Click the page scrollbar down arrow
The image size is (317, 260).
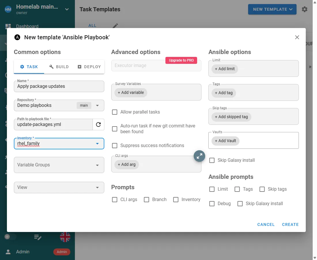coord(315,258)
